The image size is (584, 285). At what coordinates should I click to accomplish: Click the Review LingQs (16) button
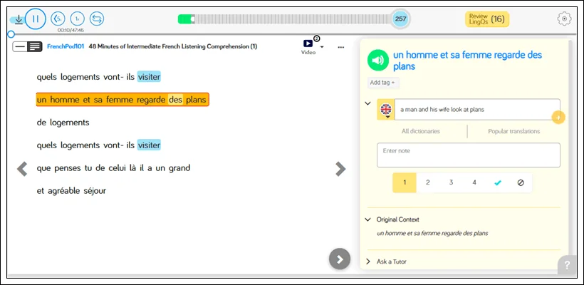[x=486, y=19]
